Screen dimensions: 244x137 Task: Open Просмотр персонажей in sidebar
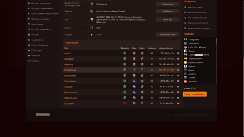coord(42,8)
